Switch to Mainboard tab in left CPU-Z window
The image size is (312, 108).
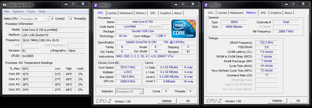click(126, 13)
